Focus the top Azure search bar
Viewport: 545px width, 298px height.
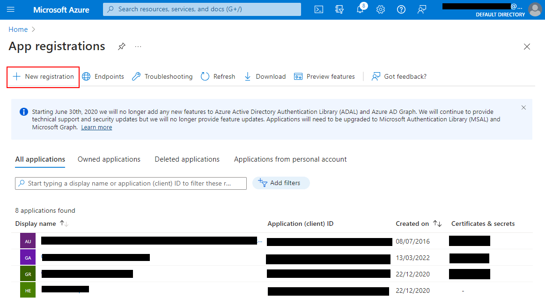(202, 9)
